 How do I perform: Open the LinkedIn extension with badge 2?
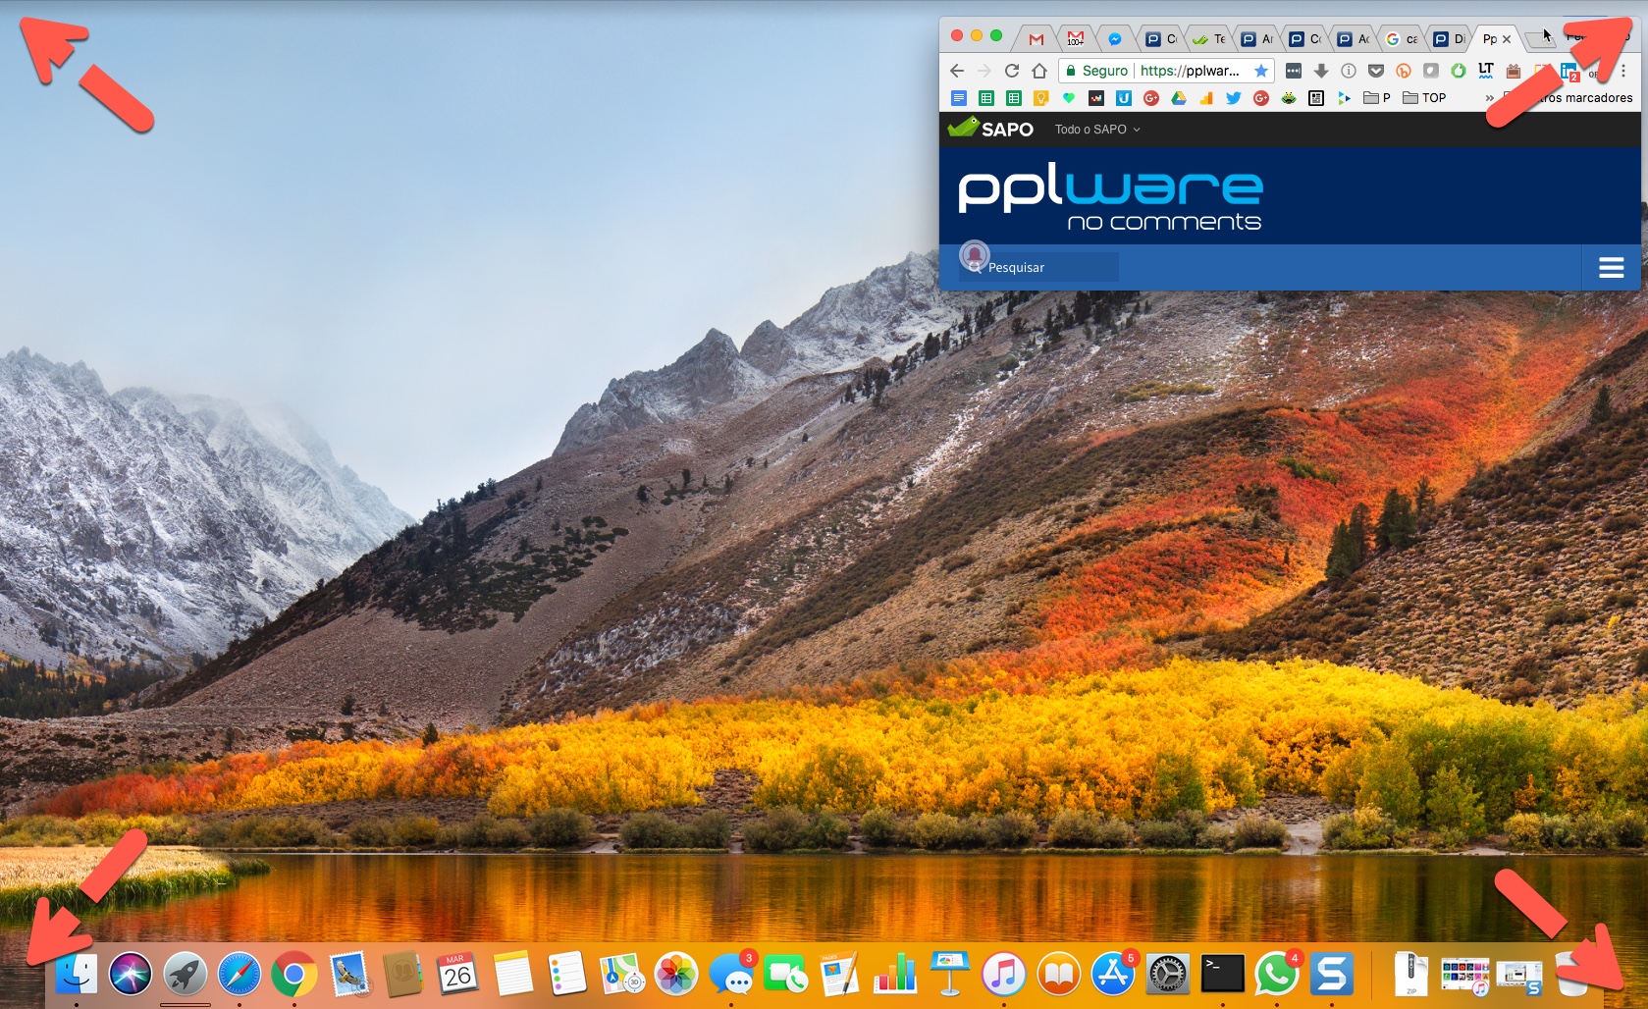point(1569,72)
